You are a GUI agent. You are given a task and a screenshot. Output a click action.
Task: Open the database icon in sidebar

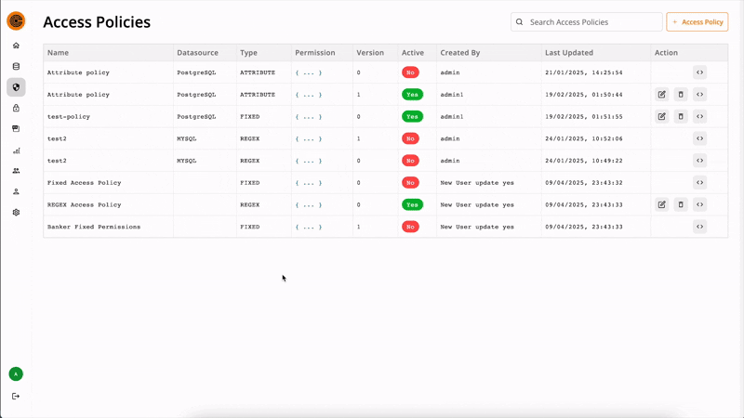point(16,66)
